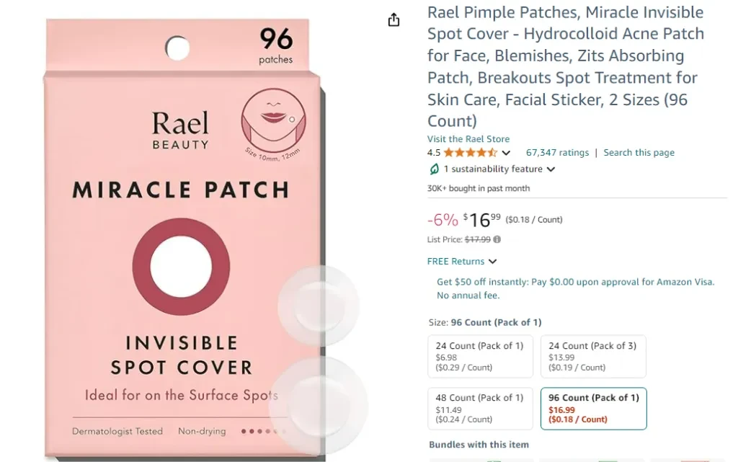
Task: Expand the FREE Returns dropdown
Action: (x=462, y=261)
